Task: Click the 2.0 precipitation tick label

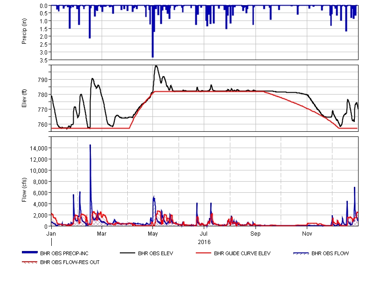Action: [x=43, y=37]
